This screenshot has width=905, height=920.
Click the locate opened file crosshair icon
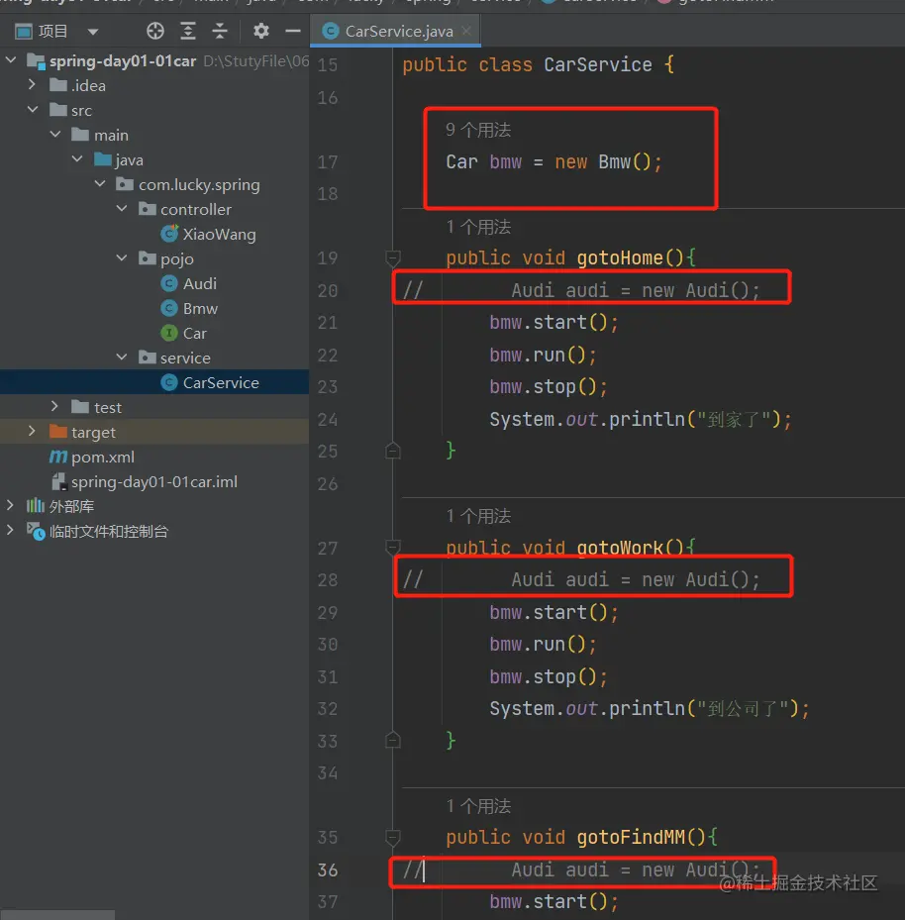click(x=155, y=31)
